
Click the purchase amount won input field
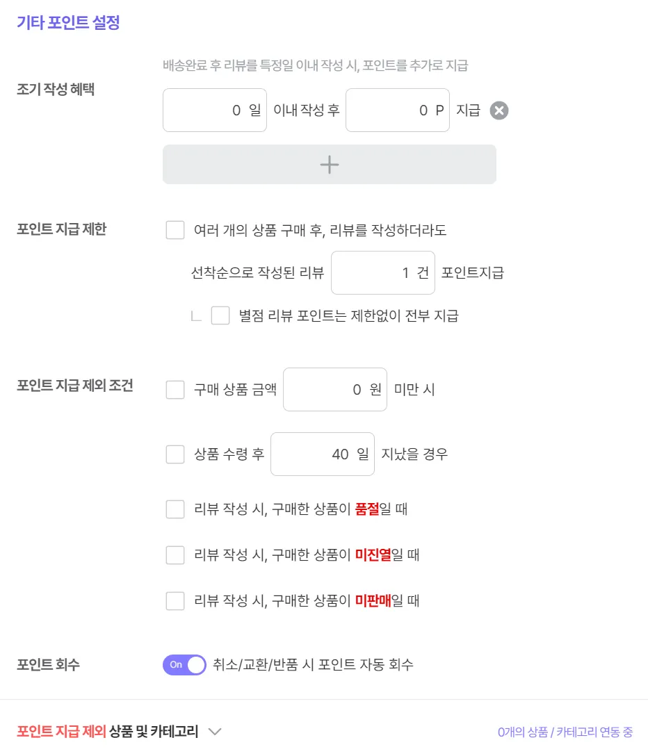point(334,390)
